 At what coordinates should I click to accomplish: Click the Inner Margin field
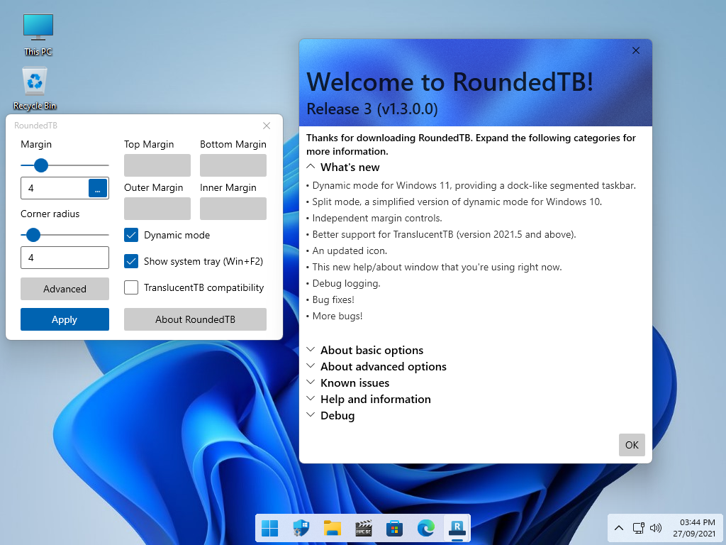coord(233,209)
